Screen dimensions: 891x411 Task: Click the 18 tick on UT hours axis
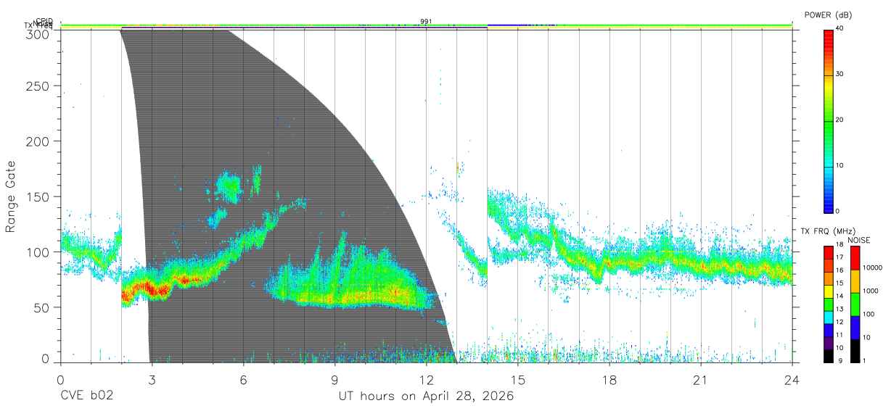[x=609, y=380]
